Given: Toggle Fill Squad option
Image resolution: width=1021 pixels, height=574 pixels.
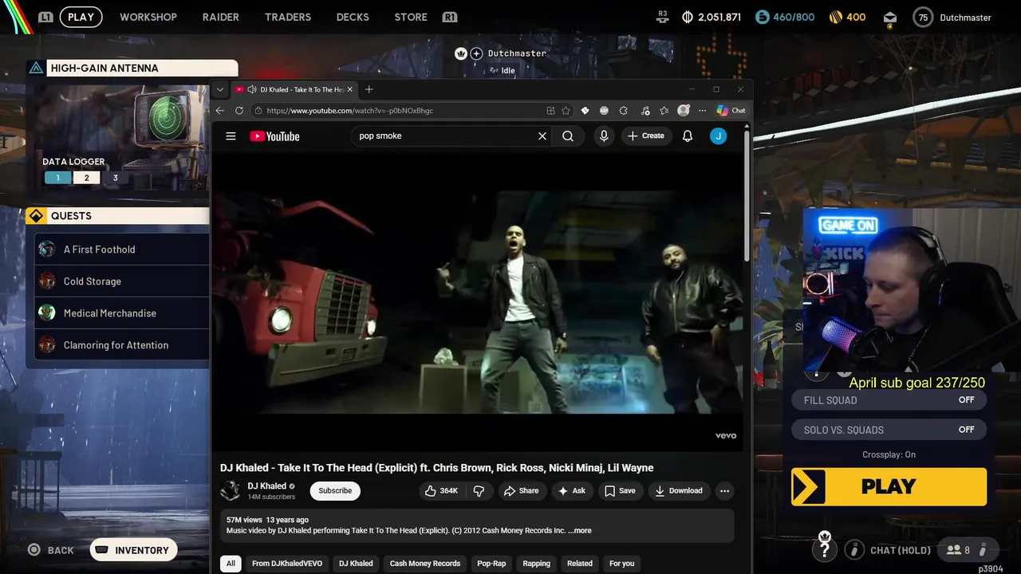Looking at the screenshot, I should [889, 400].
